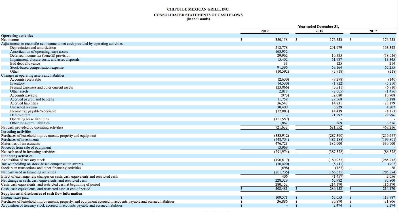Click the 508,481 end of period cash value
This screenshot has height=212, width=399.
282,188
